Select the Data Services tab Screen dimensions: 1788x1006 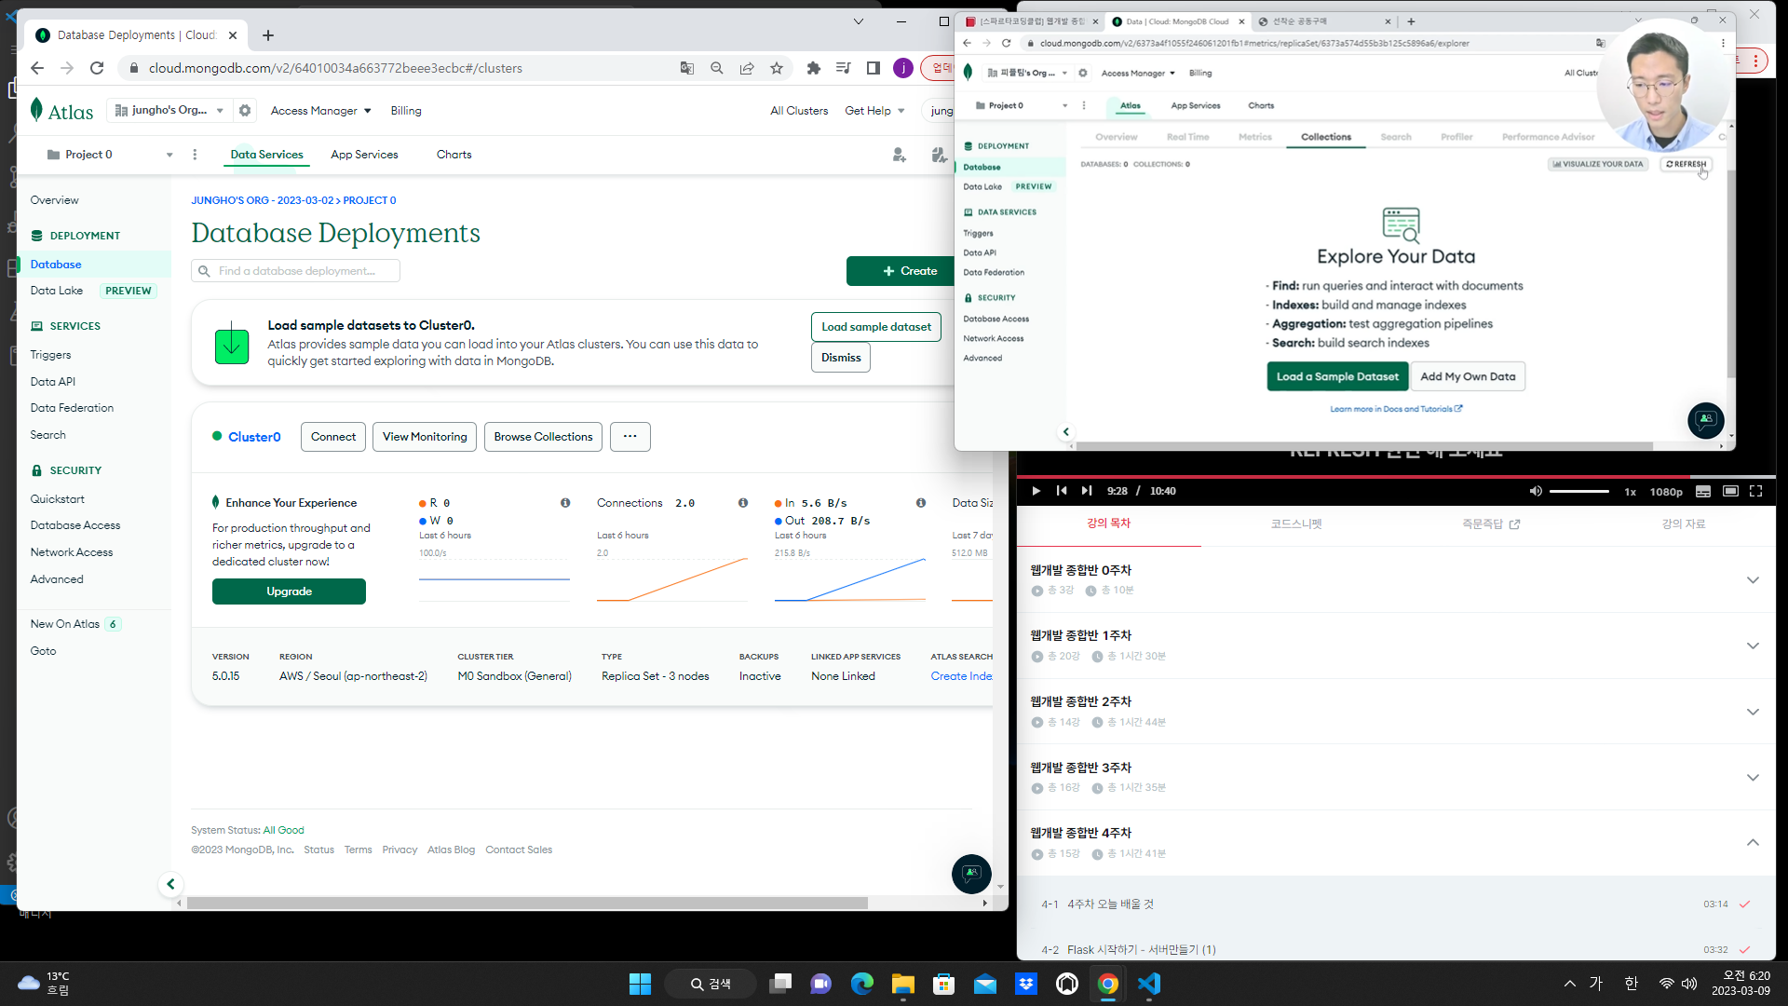point(266,155)
